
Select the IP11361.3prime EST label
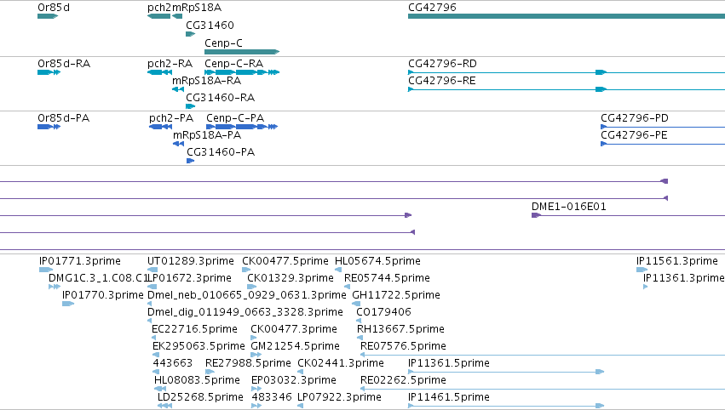click(x=684, y=278)
